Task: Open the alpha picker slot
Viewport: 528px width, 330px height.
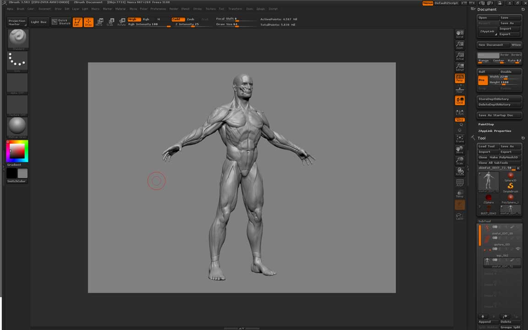Action: pos(17,83)
